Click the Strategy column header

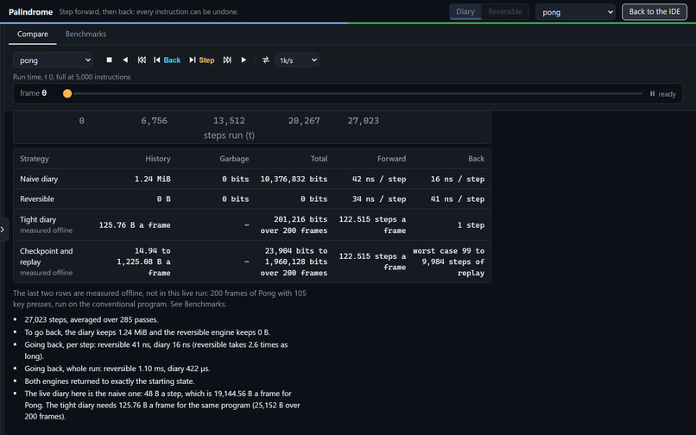tap(35, 159)
